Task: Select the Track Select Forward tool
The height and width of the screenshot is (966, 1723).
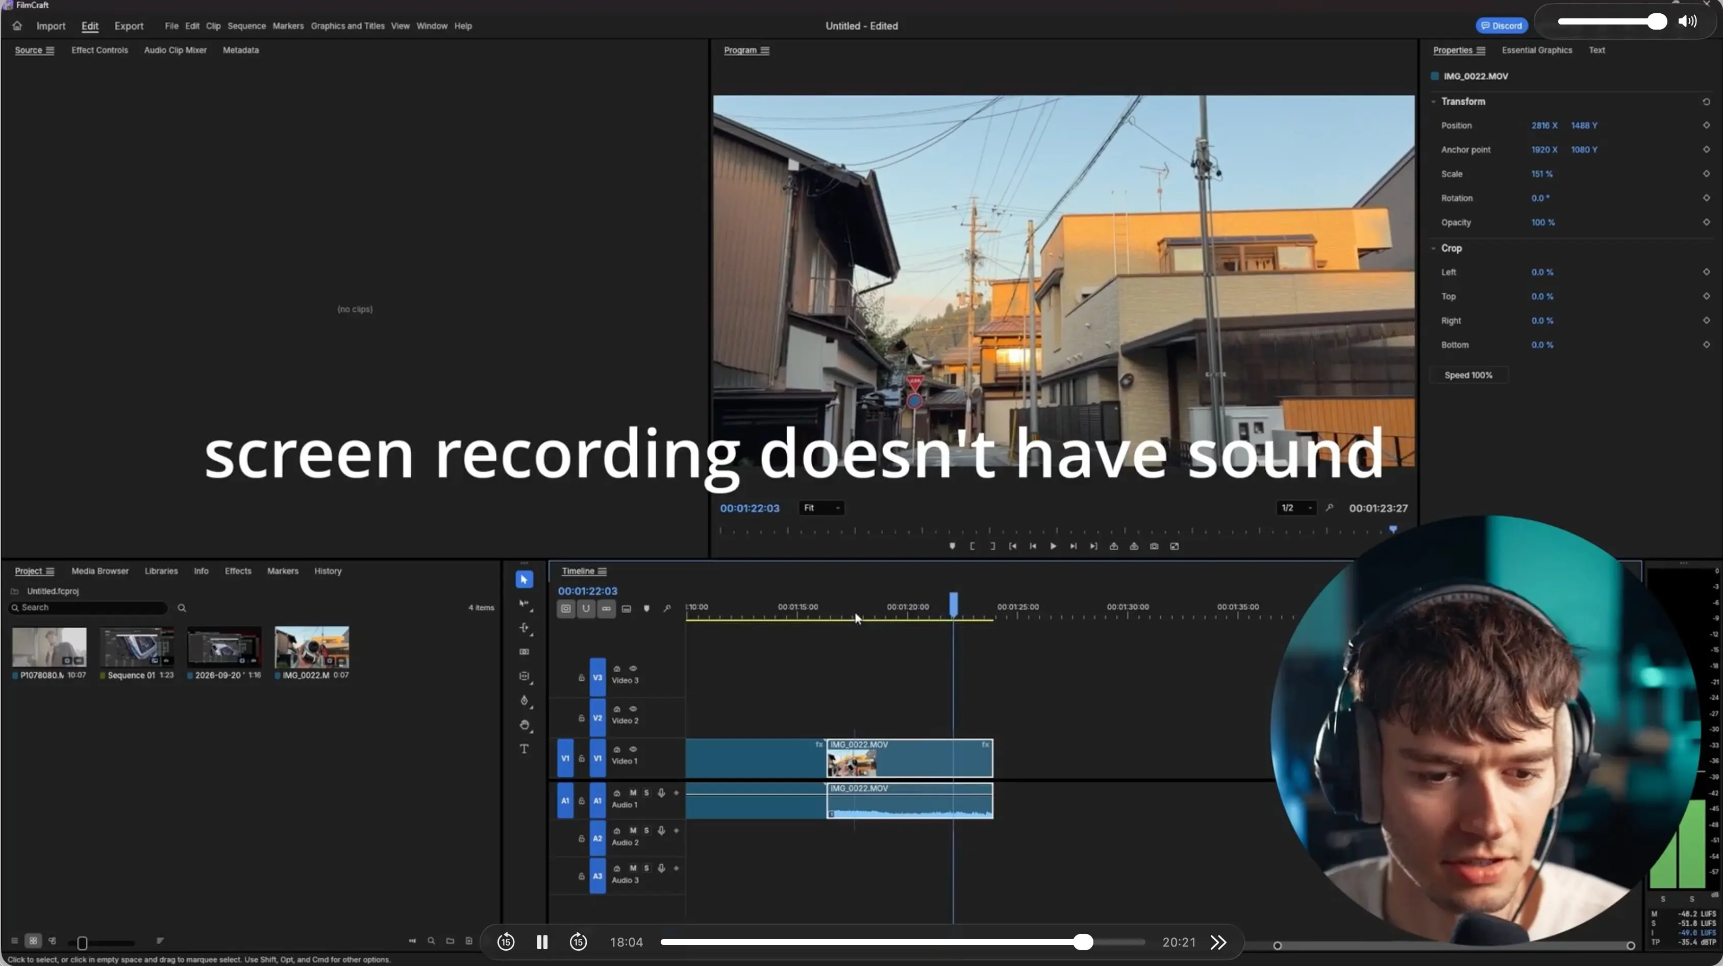Action: pos(523,604)
